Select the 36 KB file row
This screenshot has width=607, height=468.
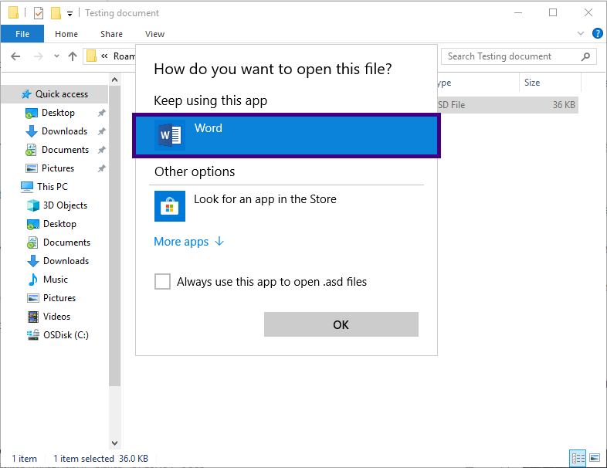tap(508, 105)
